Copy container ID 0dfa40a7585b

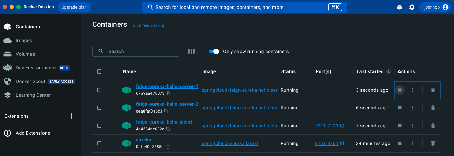tap(168, 147)
